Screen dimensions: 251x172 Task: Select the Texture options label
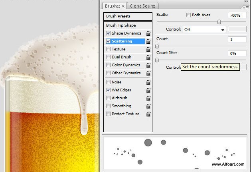119,49
